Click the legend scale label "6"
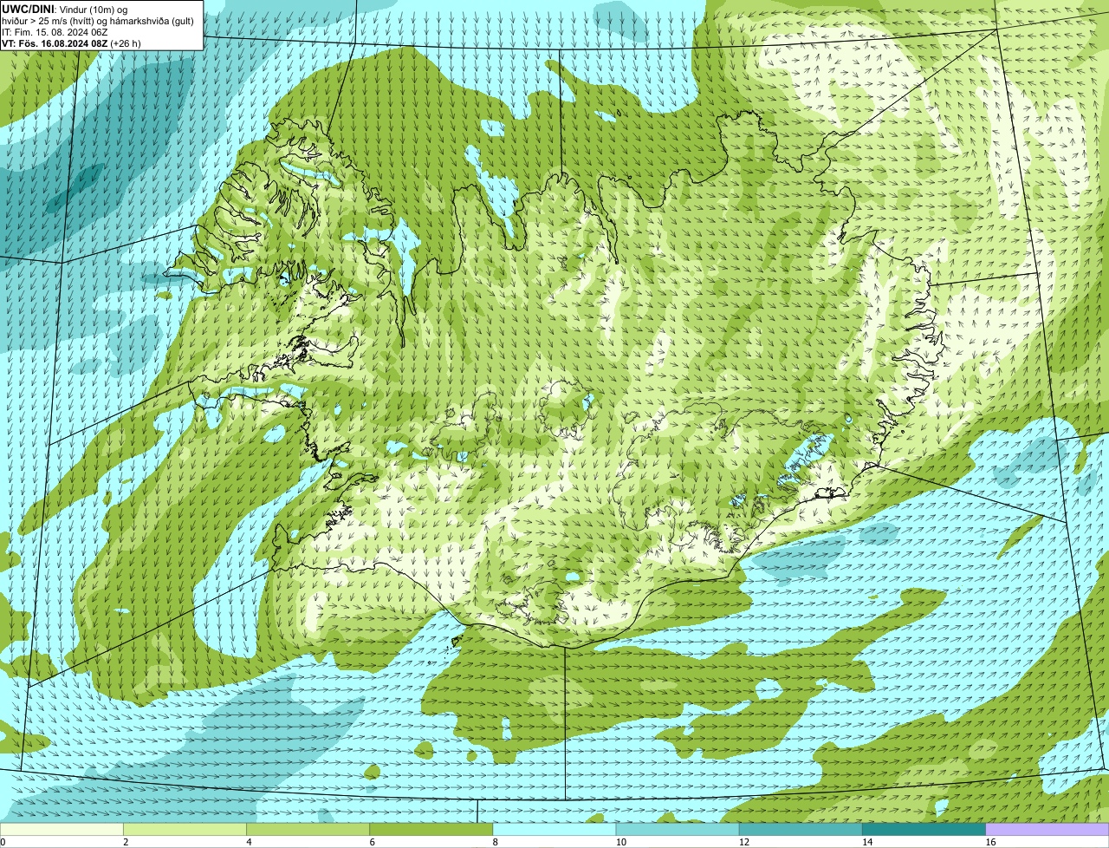The image size is (1109, 848). coord(372,842)
